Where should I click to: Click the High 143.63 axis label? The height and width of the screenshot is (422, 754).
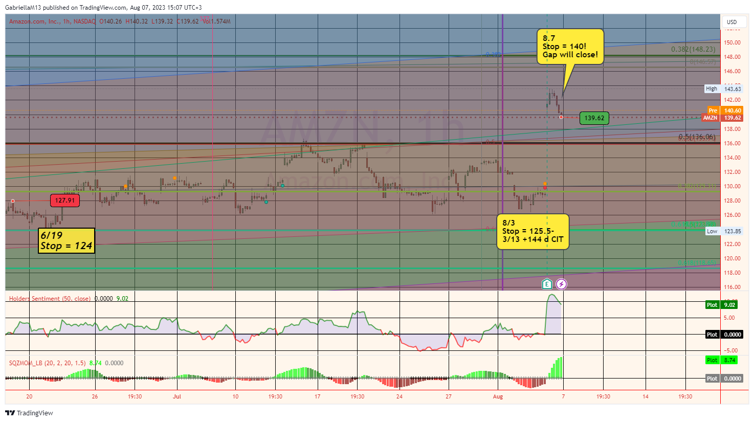[724, 89]
